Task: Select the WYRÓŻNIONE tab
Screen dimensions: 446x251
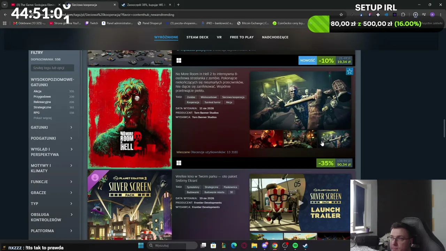Action: (x=166, y=37)
